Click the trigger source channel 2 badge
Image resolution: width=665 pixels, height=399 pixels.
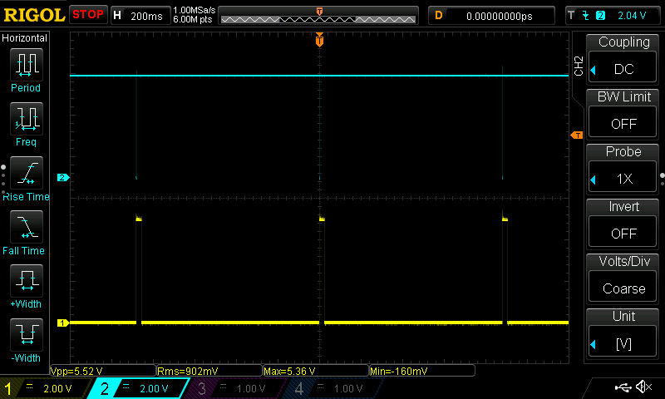600,16
